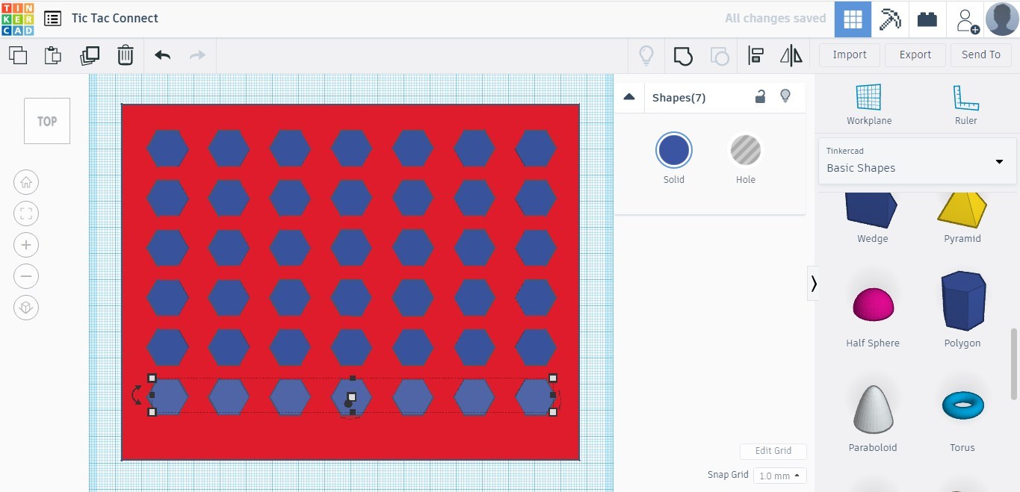Open the Edit Grid settings
This screenshot has height=492, width=1020.
773,451
